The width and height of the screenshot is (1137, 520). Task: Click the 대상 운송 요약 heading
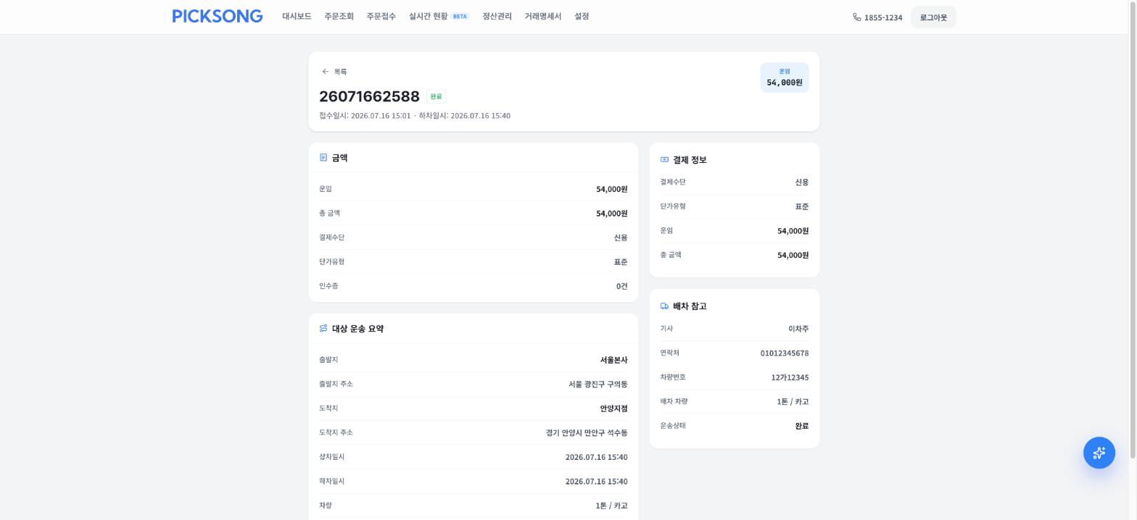pos(357,329)
